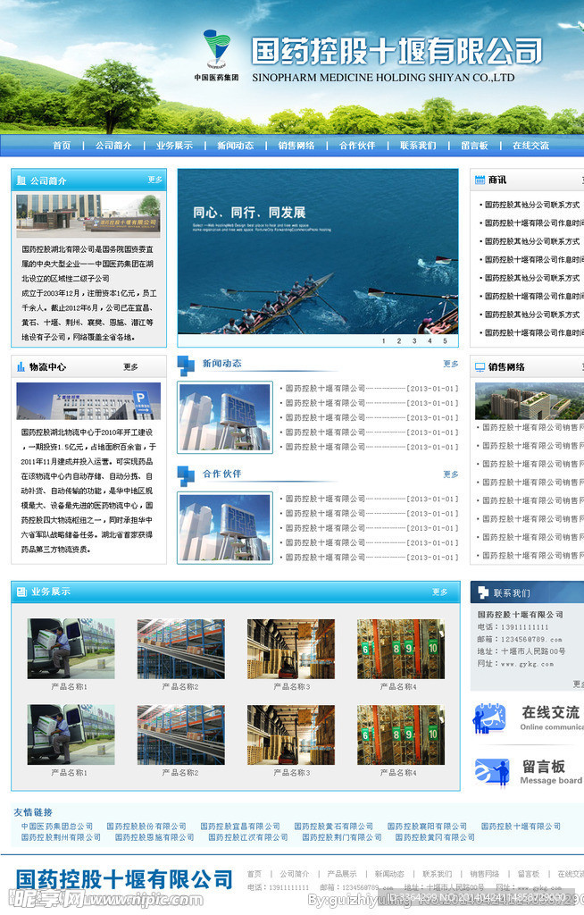Image resolution: width=584 pixels, height=915 pixels.
Task: Click footer link 联系我们
Action: tap(437, 874)
